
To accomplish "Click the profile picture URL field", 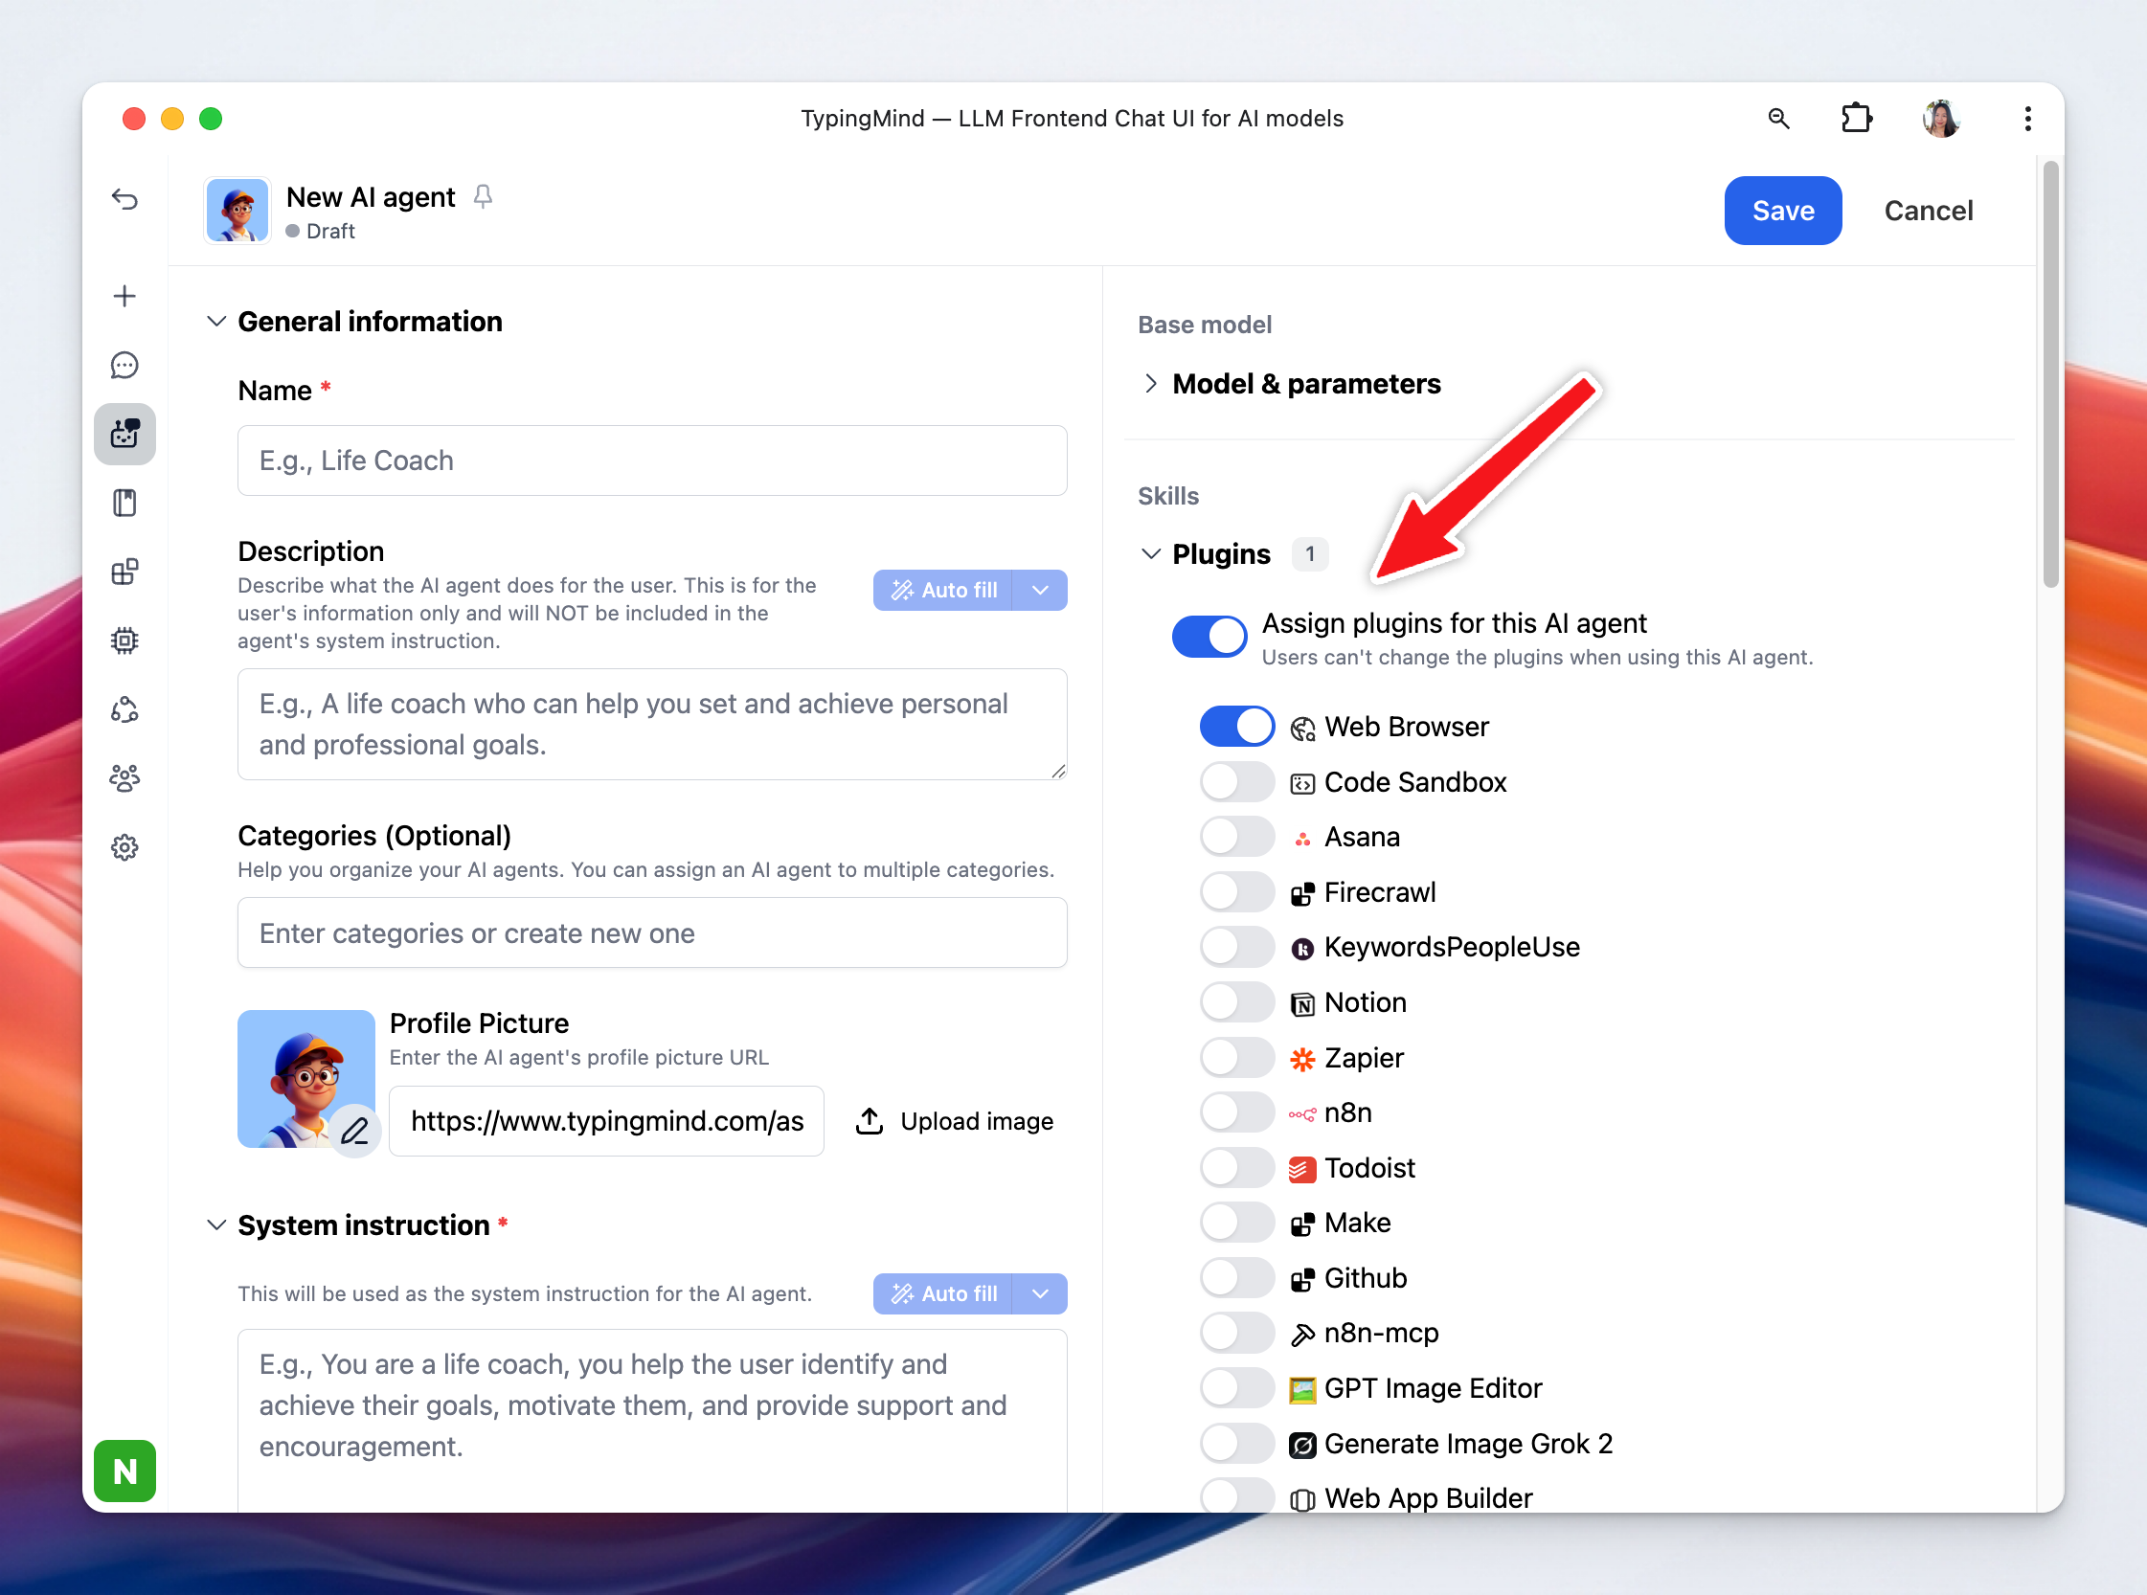I will click(x=606, y=1121).
